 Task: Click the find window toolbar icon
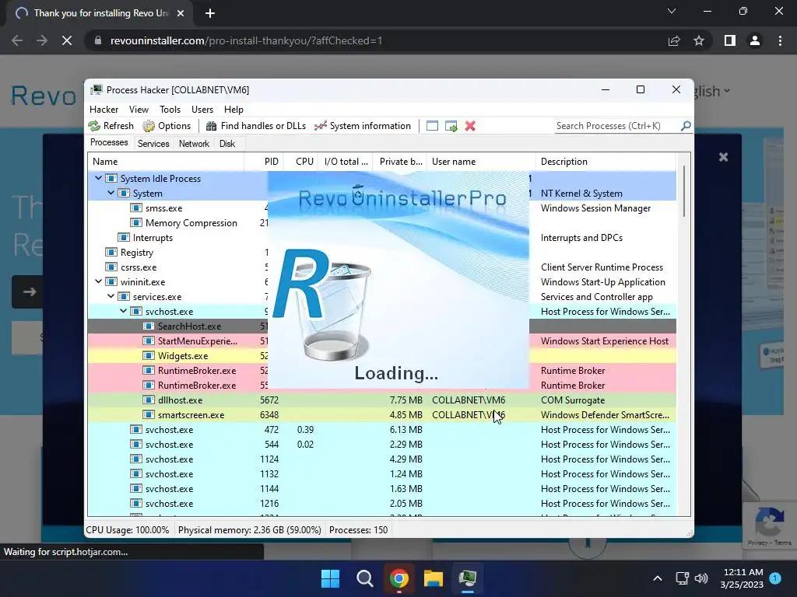coord(432,126)
